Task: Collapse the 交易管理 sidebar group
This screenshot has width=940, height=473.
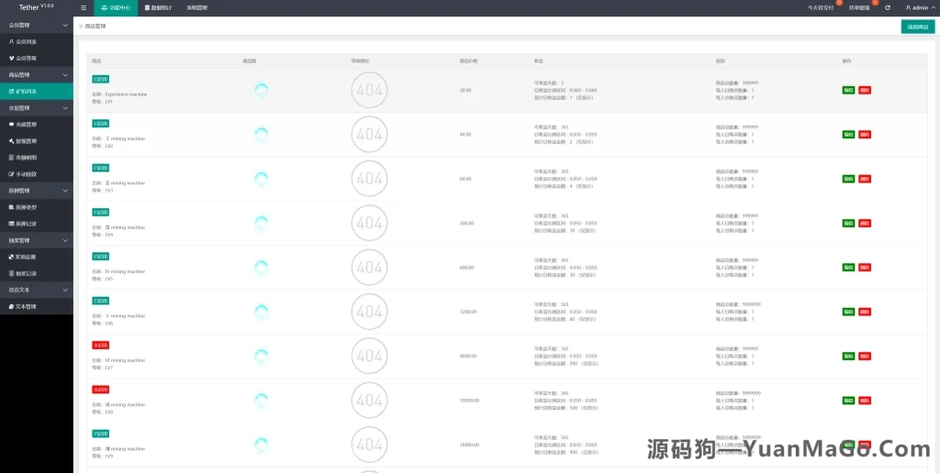Action: (37, 107)
